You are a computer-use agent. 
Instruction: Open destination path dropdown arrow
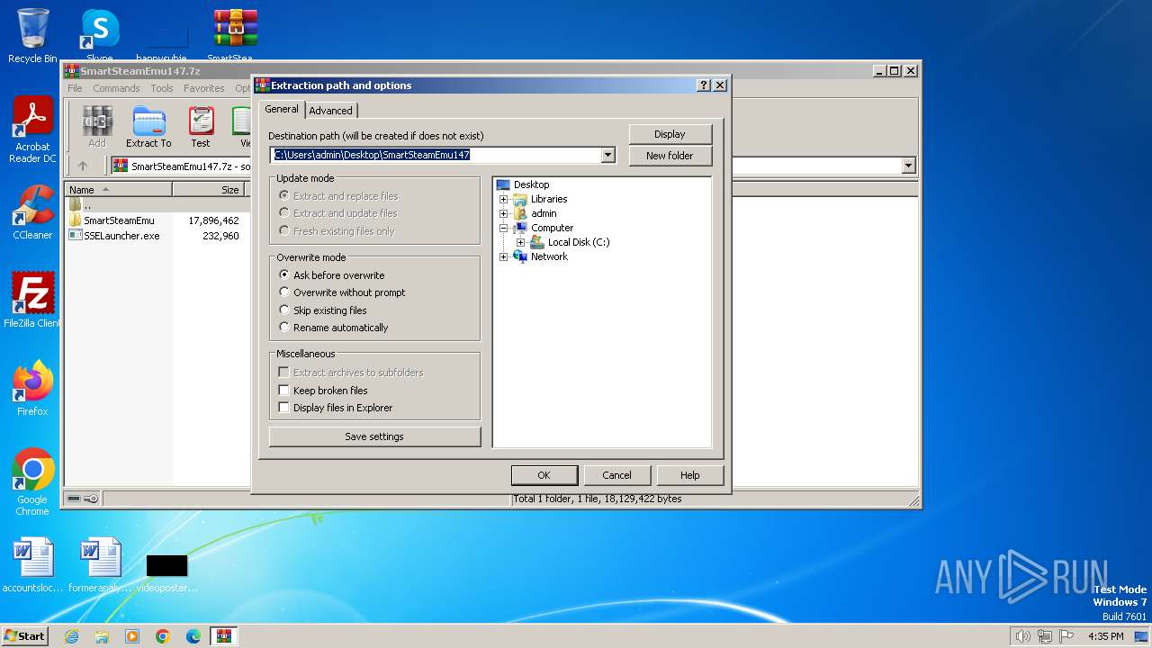tap(607, 155)
